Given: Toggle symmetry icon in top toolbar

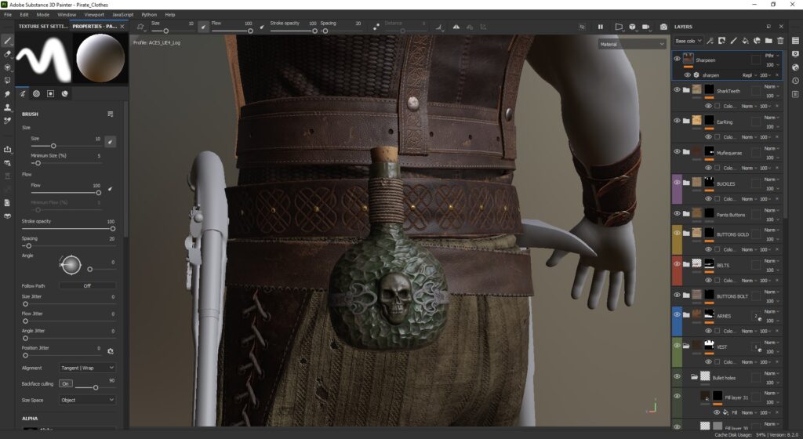Looking at the screenshot, I should click(456, 27).
